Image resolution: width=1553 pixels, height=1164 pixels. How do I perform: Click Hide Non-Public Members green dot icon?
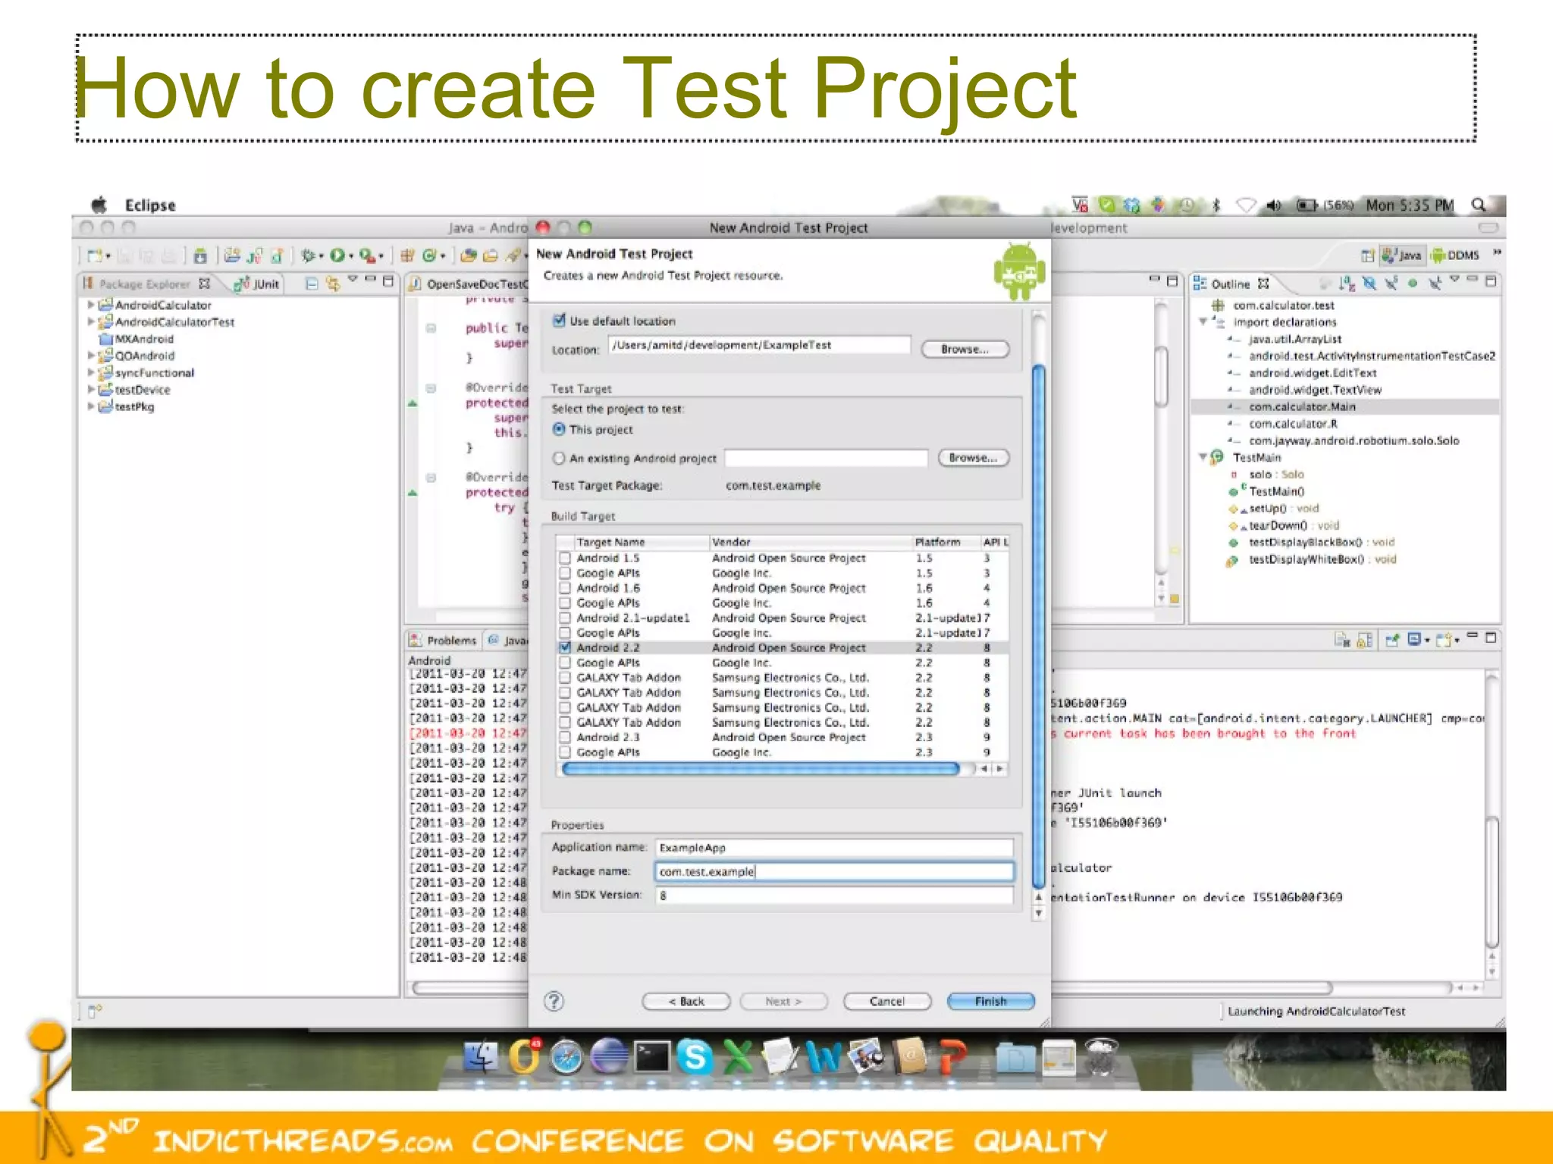tap(1412, 283)
